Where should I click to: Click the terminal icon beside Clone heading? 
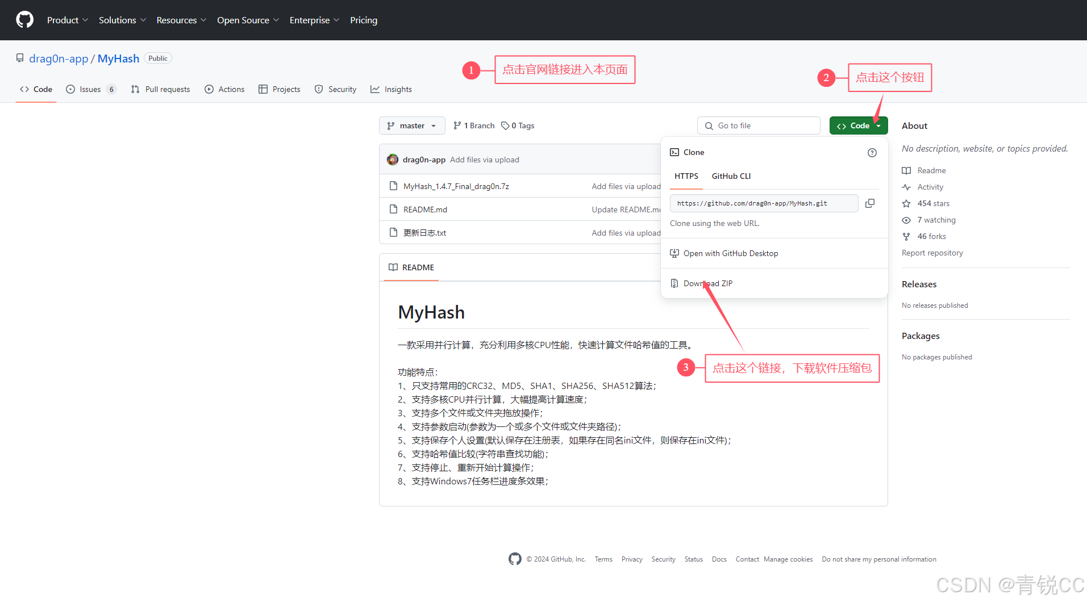(674, 152)
